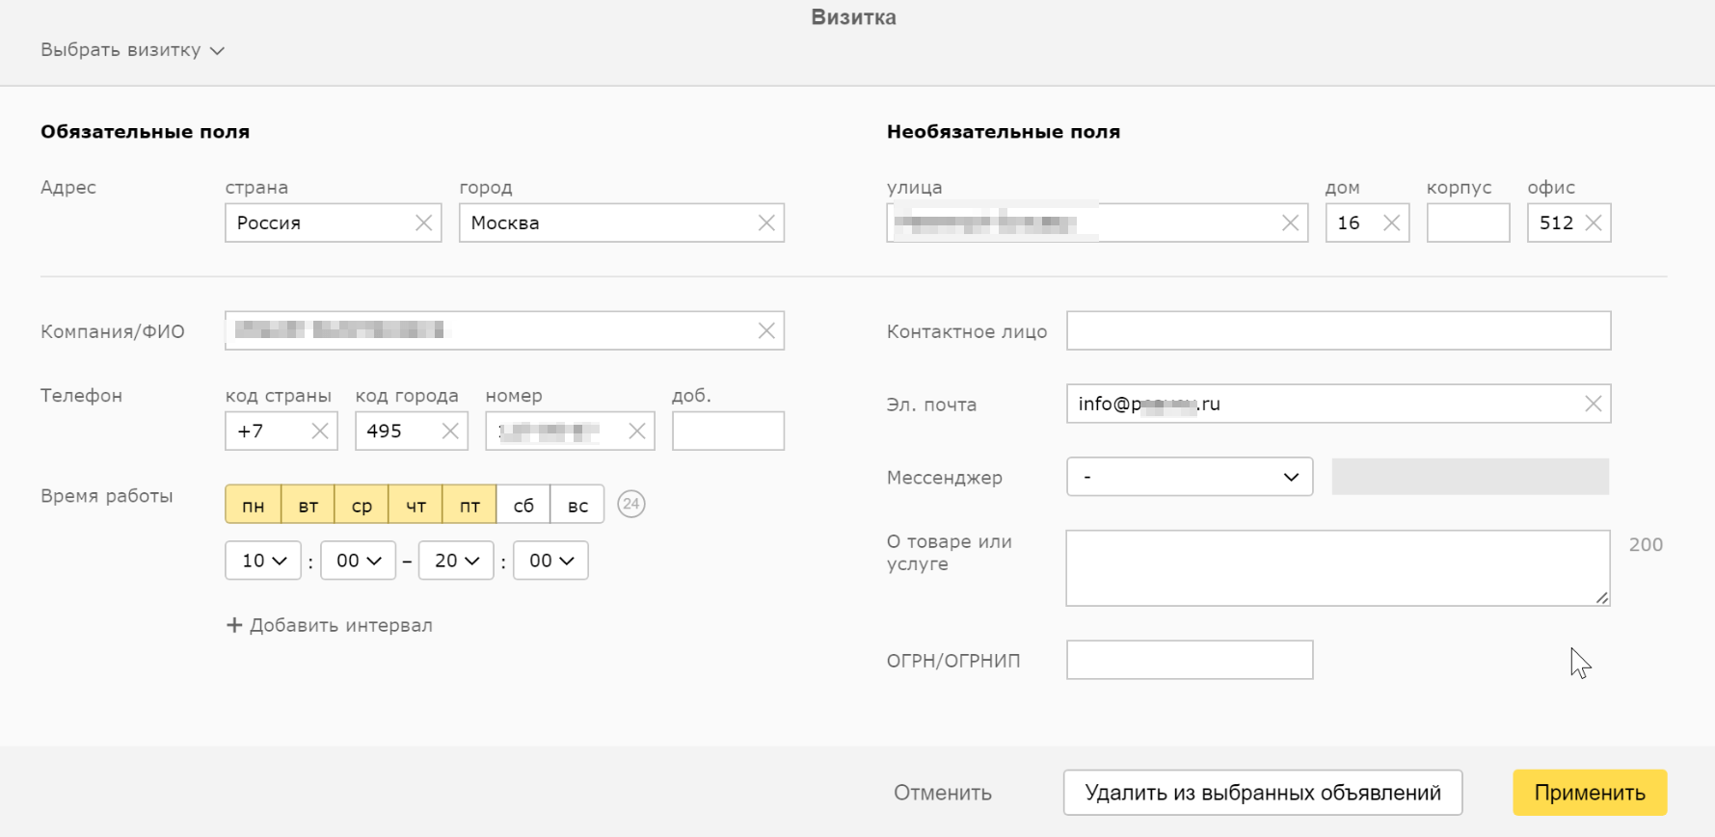Viewport: 1715px width, 837px height.
Task: Clear the country field Россия
Action: pyautogui.click(x=423, y=223)
